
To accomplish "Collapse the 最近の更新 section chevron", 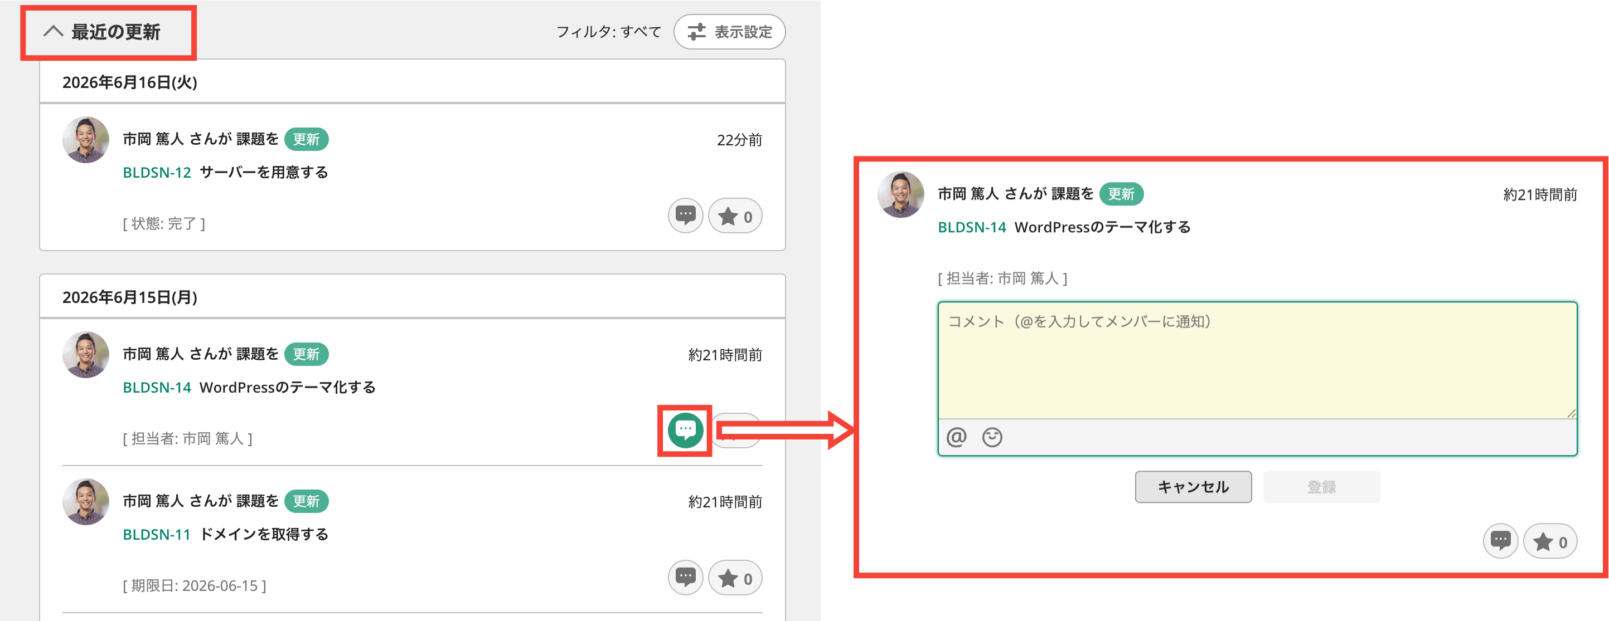I will tap(54, 32).
